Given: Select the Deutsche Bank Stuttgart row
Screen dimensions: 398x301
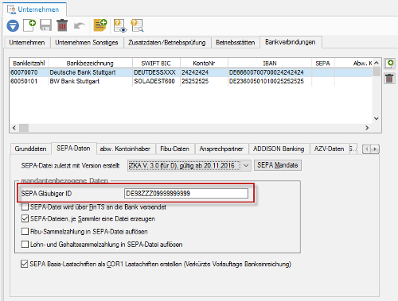Looking at the screenshot, I should (x=190, y=72).
